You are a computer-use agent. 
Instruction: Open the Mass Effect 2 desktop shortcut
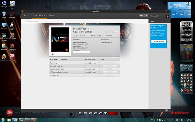[x=12, y=36]
